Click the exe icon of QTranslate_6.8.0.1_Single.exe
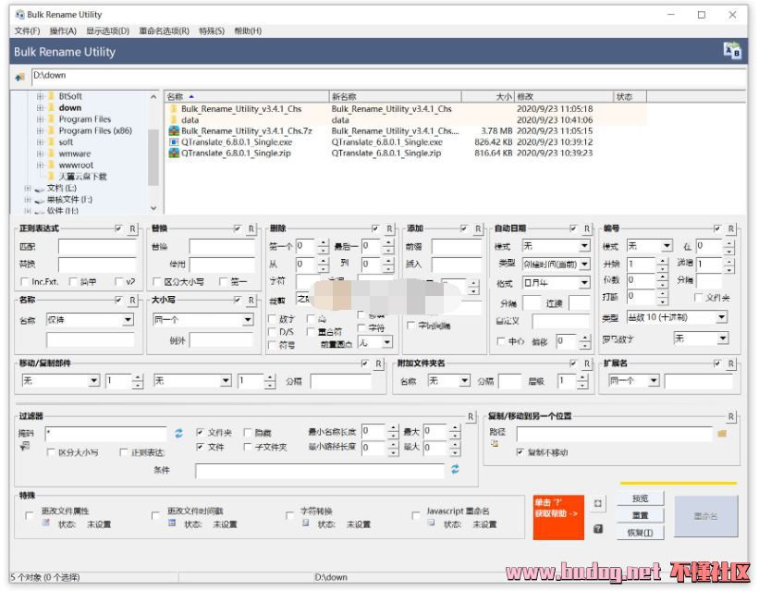Viewport: 759px width, 591px height. (x=174, y=142)
